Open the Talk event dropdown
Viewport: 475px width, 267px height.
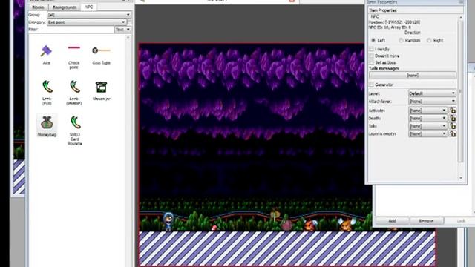tap(427, 125)
